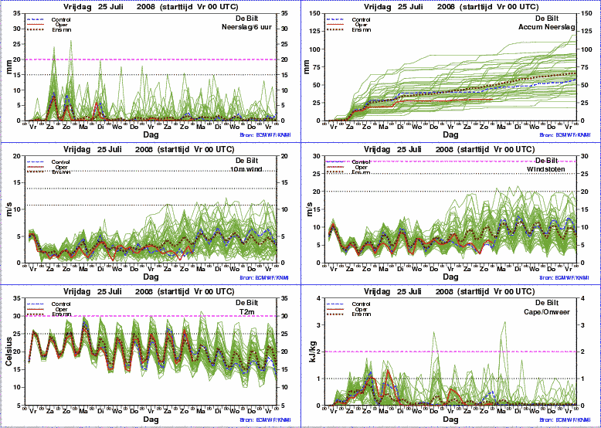Image resolution: width=601 pixels, height=428 pixels.
Task: Click De Bilt station label in Accum Neerslag chart
Action: click(547, 19)
